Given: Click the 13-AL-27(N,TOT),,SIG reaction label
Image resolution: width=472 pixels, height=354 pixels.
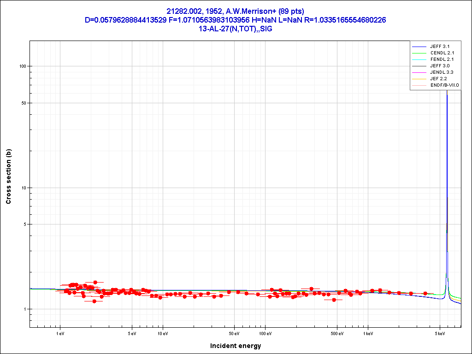Looking at the screenshot, I should 236,29.
